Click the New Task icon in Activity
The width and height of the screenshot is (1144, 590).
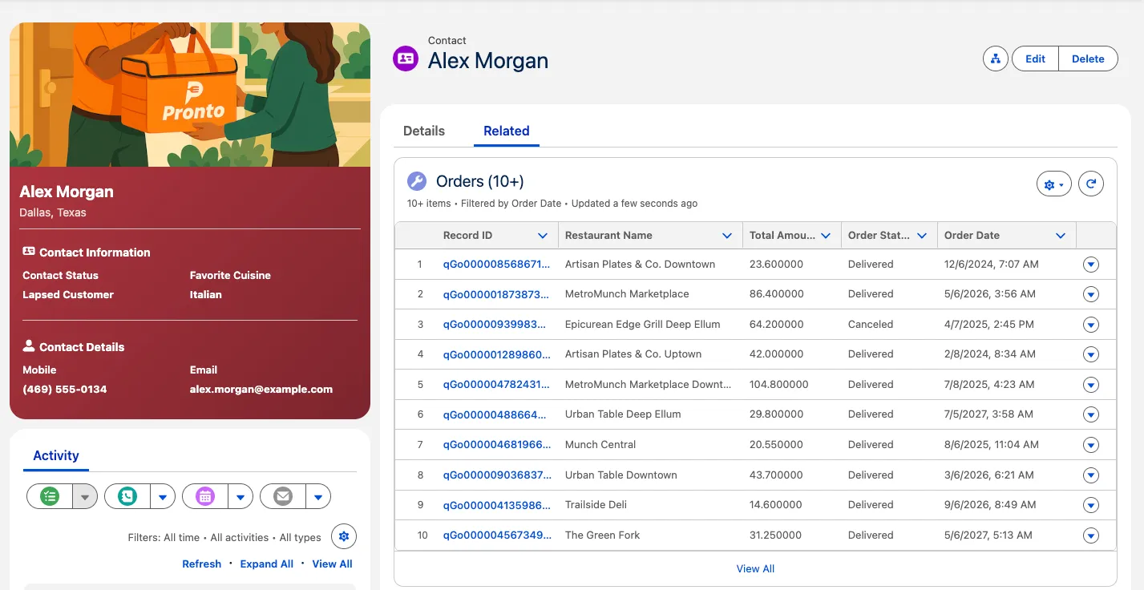coord(50,497)
